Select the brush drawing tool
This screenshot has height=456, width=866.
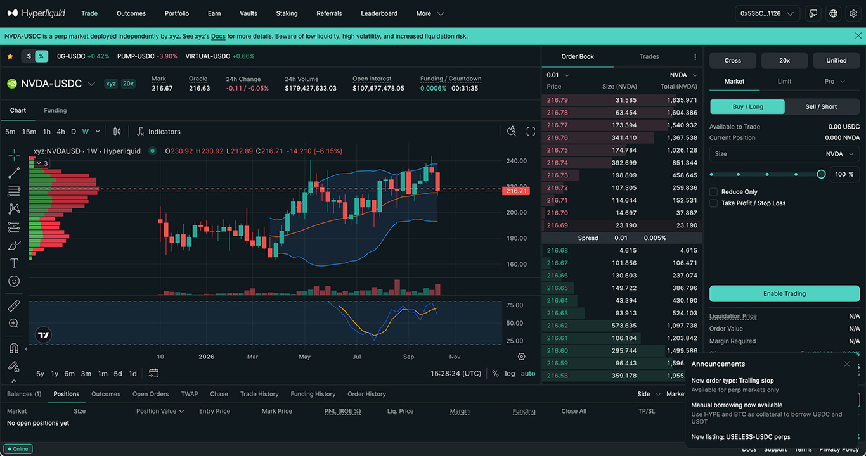pos(14,245)
